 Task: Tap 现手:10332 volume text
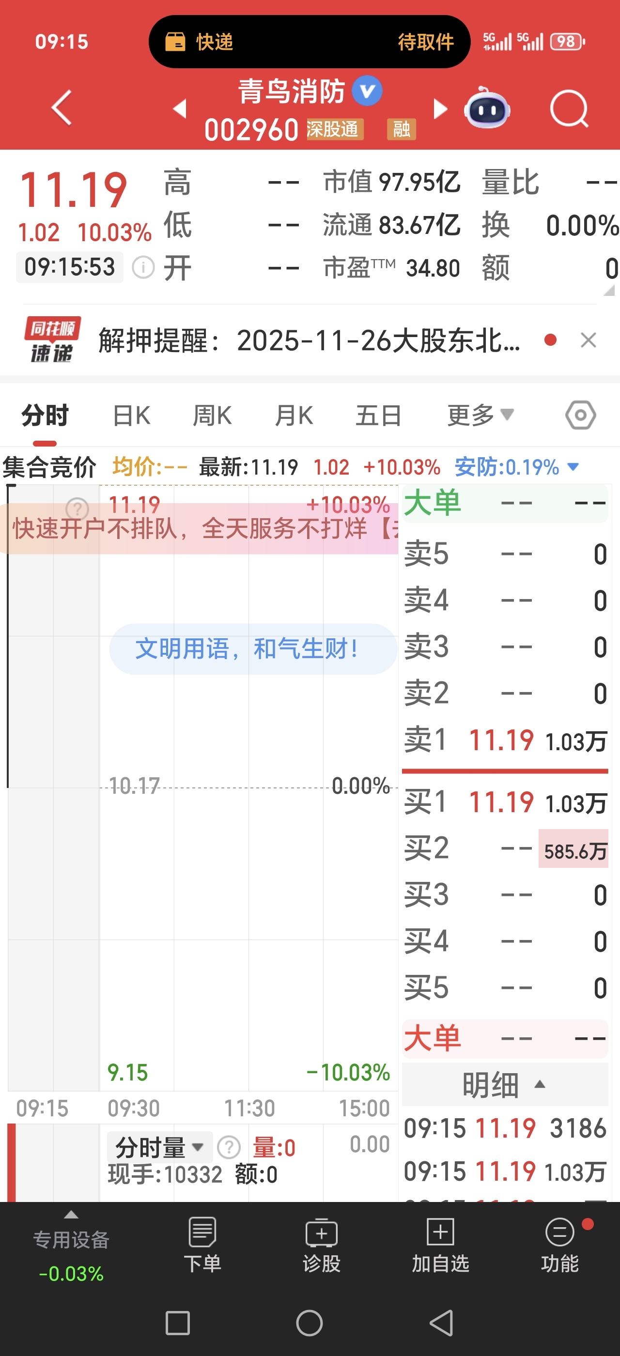(165, 1174)
